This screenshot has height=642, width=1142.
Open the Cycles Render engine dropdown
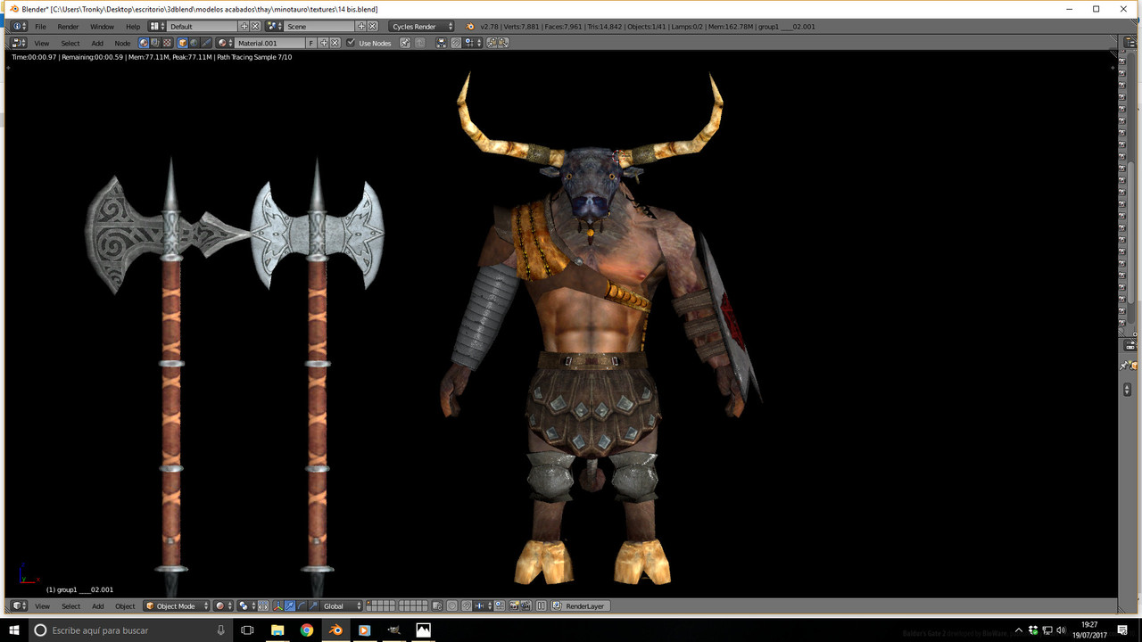(422, 27)
